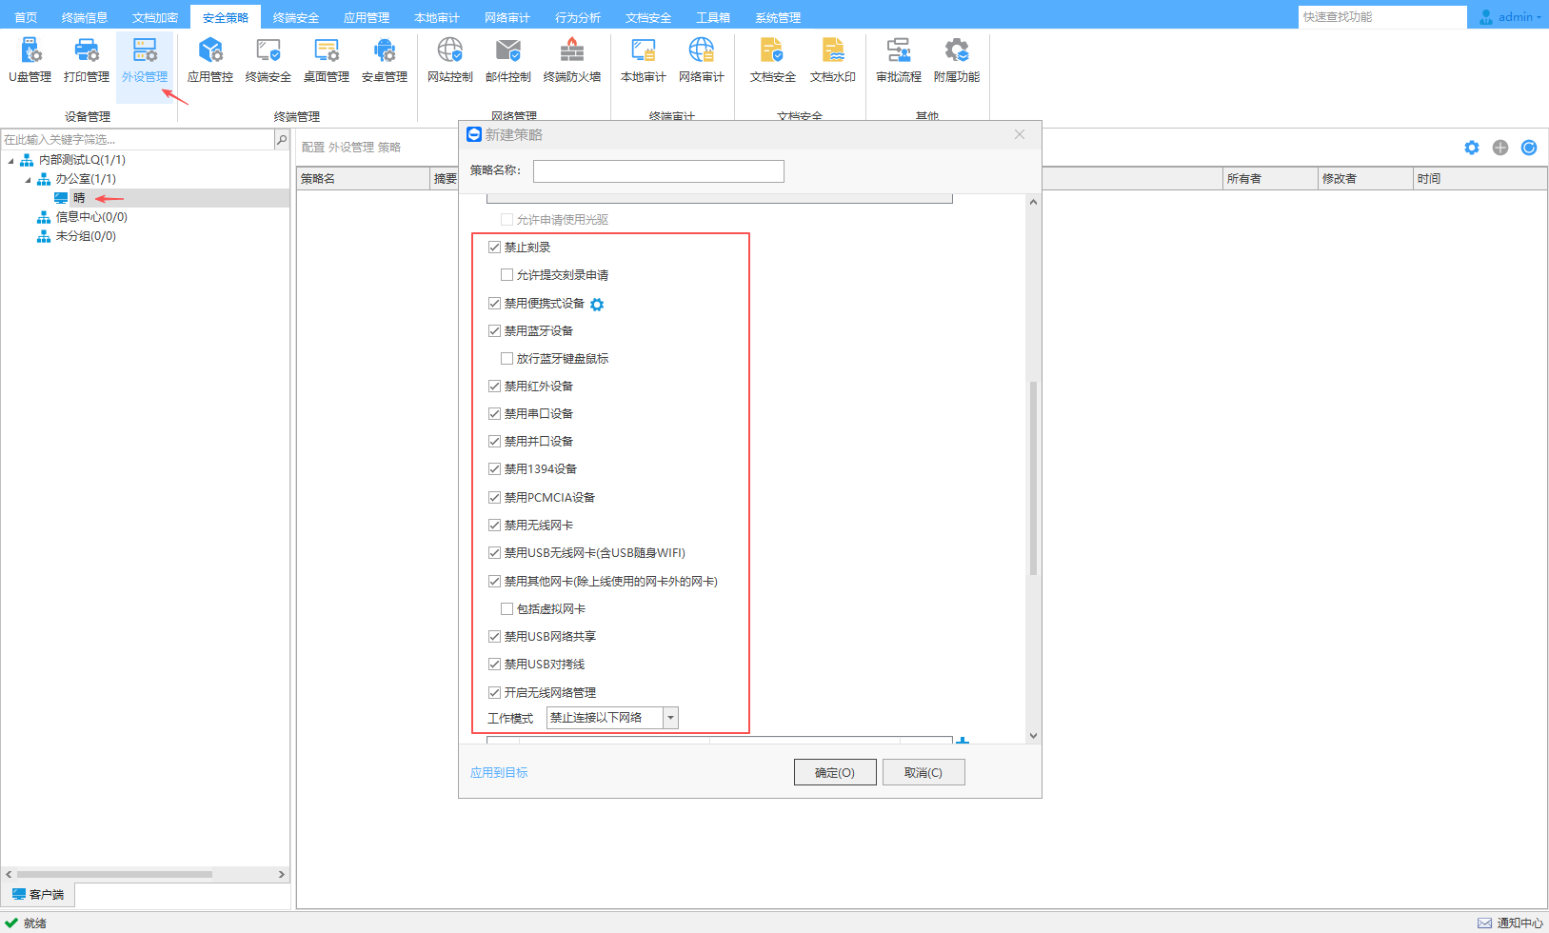Open U盘管理 tool in ribbon
The height and width of the screenshot is (933, 1549).
(30, 60)
